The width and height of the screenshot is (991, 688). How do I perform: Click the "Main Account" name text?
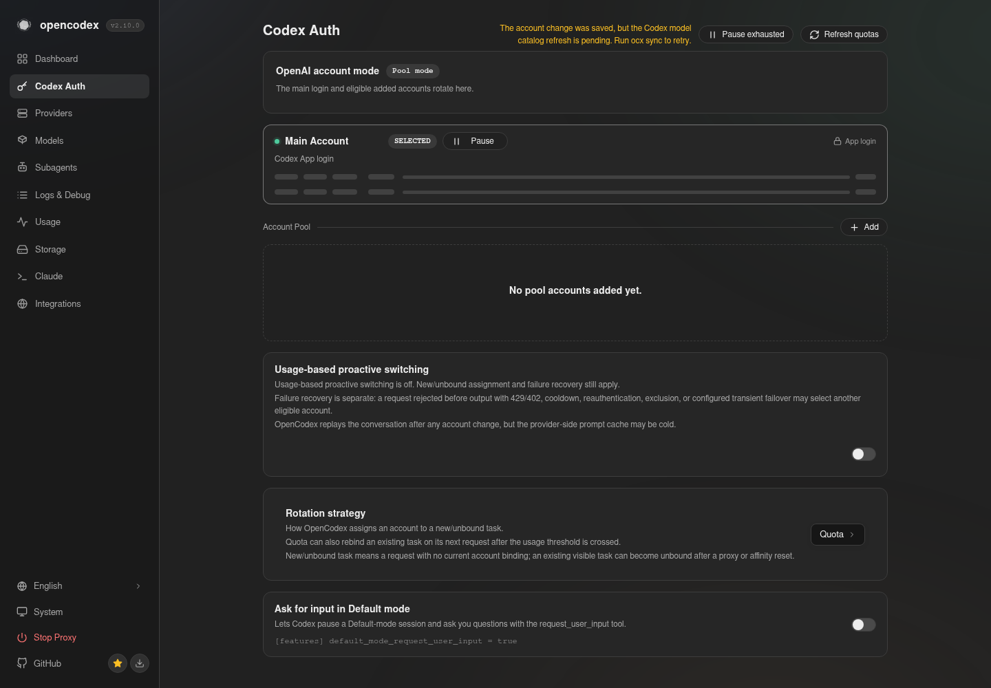(317, 141)
